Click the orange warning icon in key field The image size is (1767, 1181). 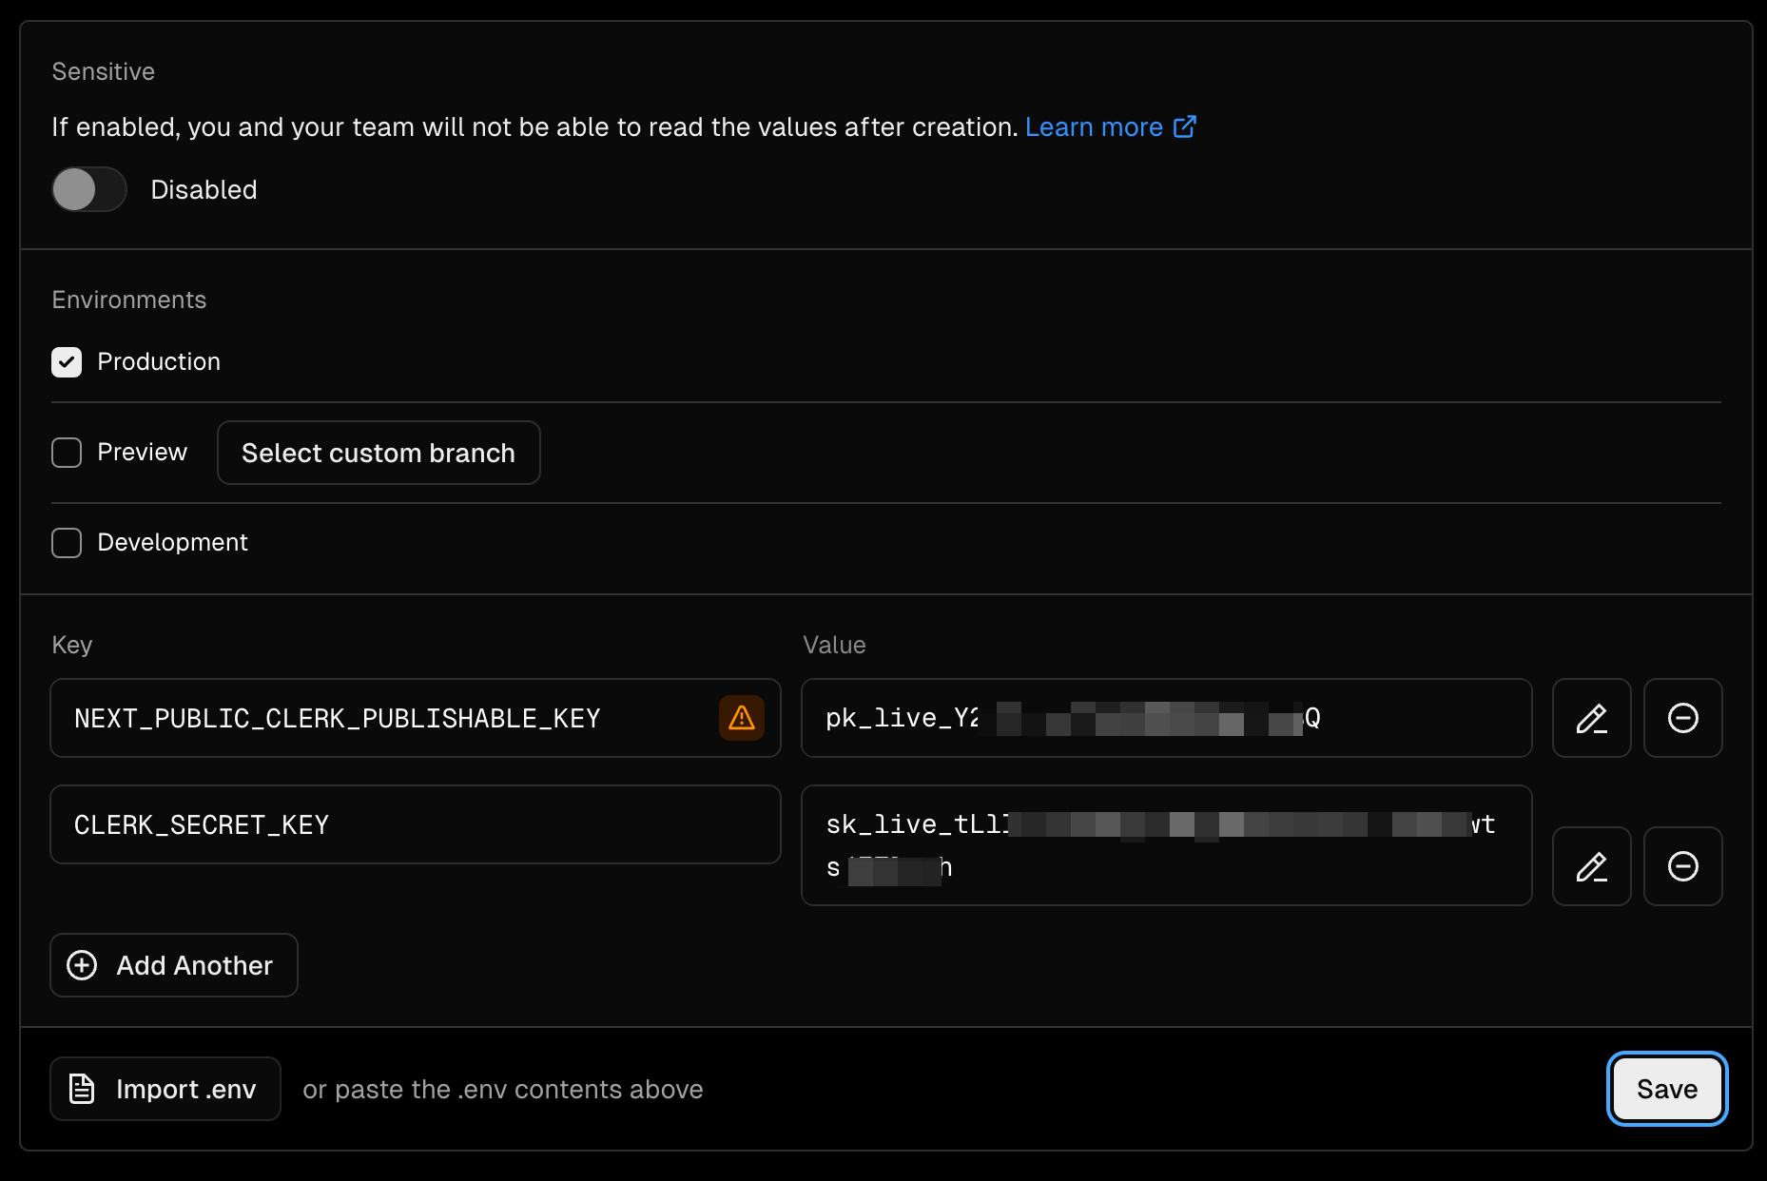(741, 718)
